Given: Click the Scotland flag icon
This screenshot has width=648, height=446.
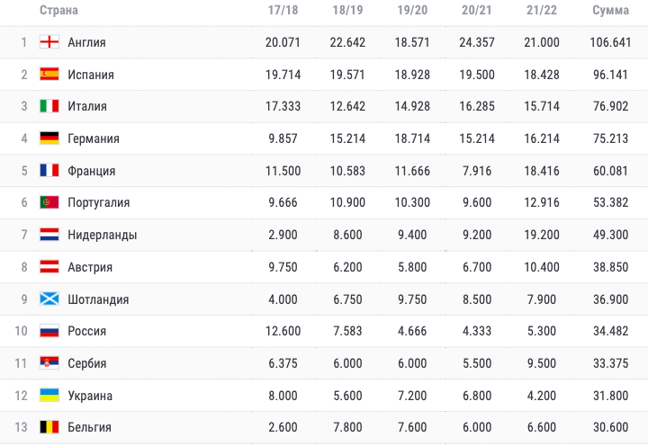Looking at the screenshot, I should (49, 299).
